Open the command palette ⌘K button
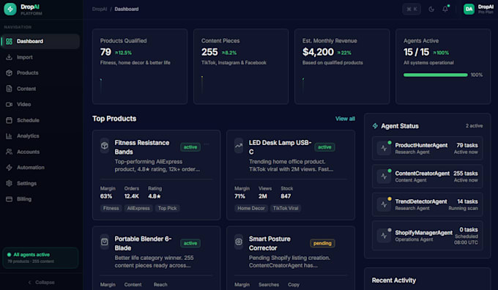Viewport: 498px width, 290px height. pos(412,9)
